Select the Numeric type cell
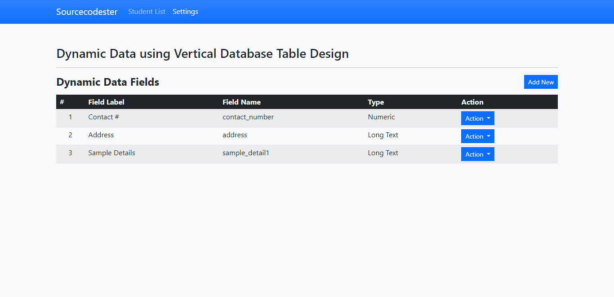Screen dimensions: 614x297 381,117
